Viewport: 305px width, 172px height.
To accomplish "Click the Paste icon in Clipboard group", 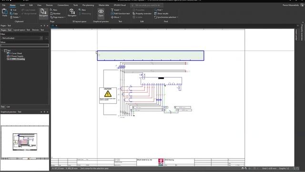I will coord(4,11).
